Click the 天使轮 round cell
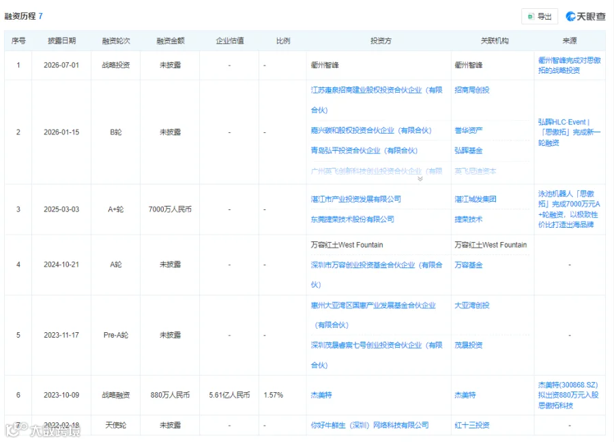Viewport: 614px width, 442px height. click(x=116, y=425)
